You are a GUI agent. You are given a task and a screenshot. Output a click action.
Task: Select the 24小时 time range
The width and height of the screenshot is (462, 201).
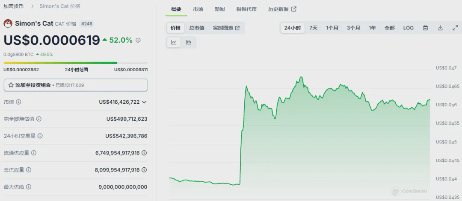[x=292, y=28]
